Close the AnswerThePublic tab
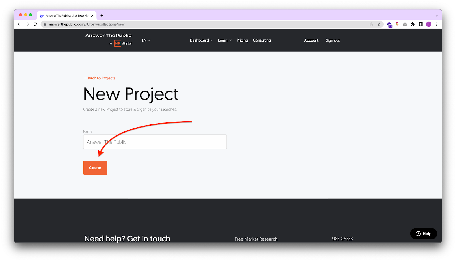 92,16
